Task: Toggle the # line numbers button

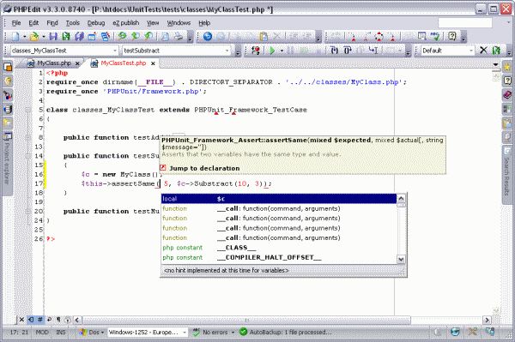Action: (x=40, y=320)
